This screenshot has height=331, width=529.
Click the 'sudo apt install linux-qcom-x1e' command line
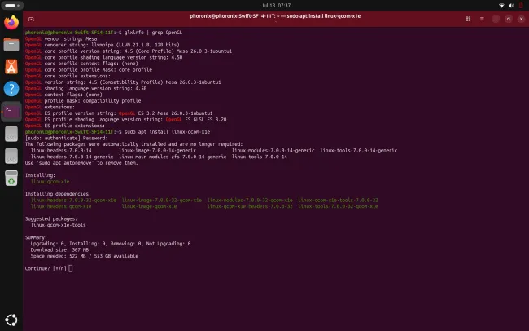click(167, 132)
